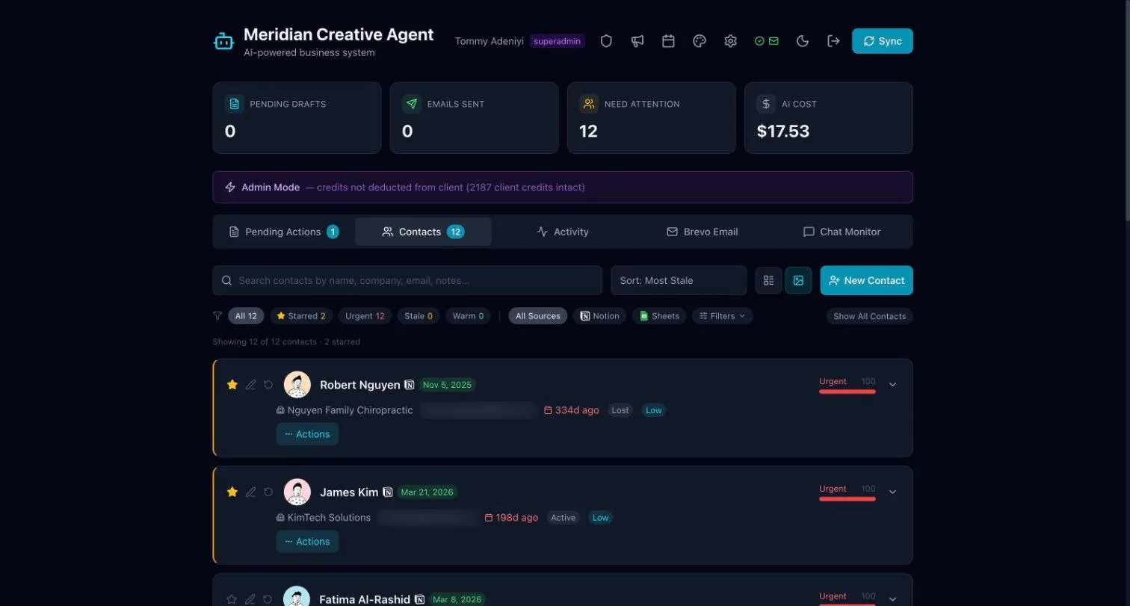The image size is (1130, 606).
Task: Click the Sync button
Action: click(882, 41)
